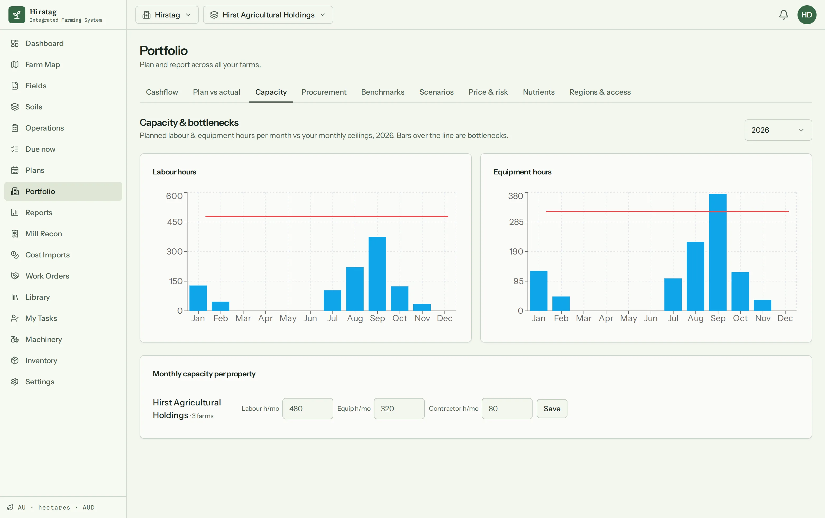
Task: Navigate to Machinery in the sidebar
Action: (63, 339)
